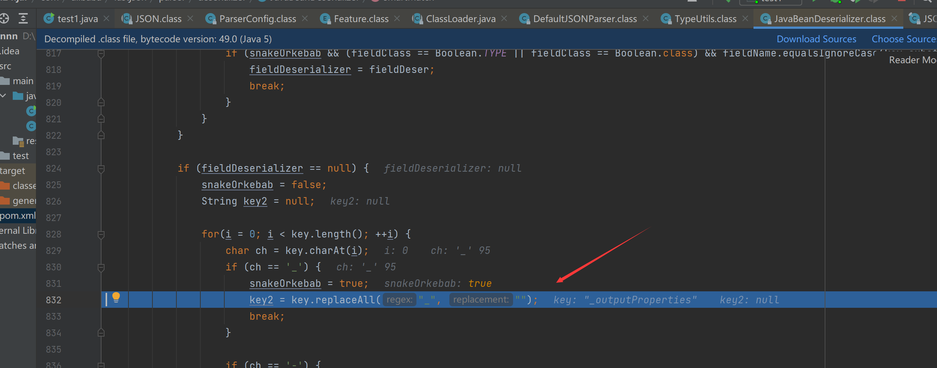This screenshot has height=368, width=937.
Task: Select External Libraries in project tree
Action: click(x=18, y=231)
